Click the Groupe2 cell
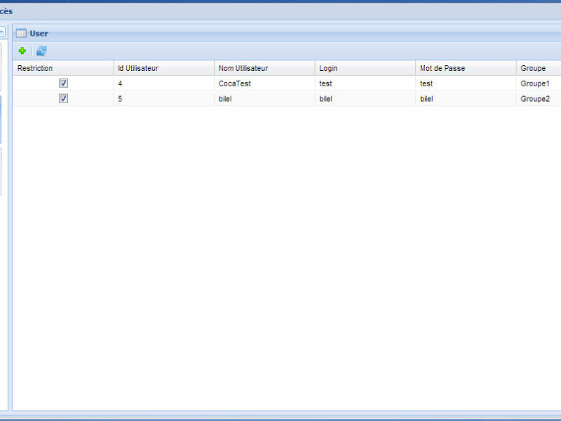The image size is (561, 421). click(535, 99)
